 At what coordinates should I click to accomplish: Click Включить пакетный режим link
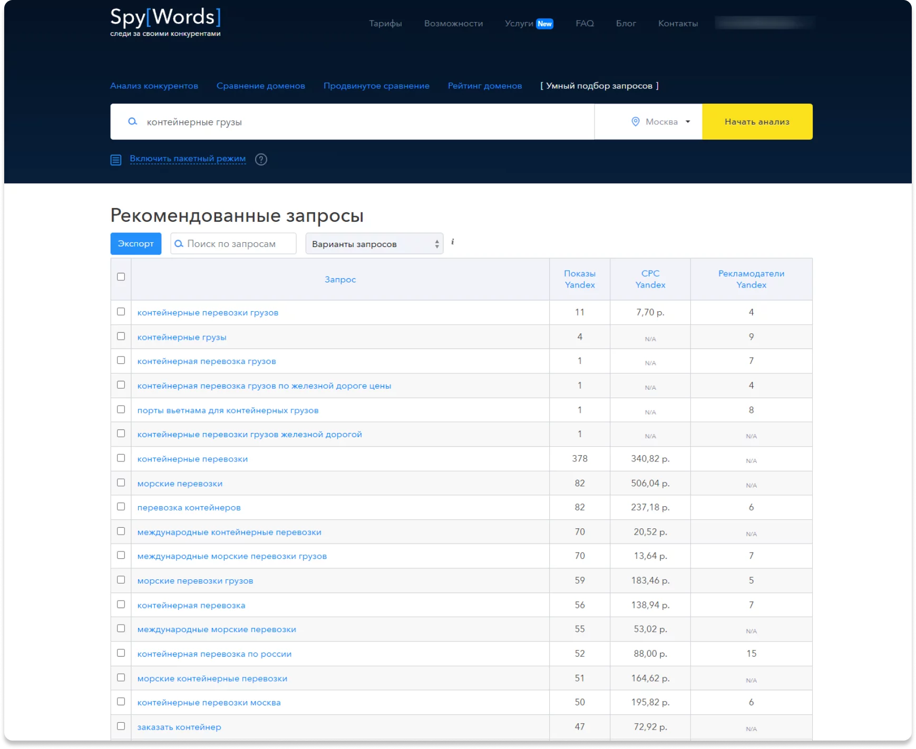[x=188, y=159]
